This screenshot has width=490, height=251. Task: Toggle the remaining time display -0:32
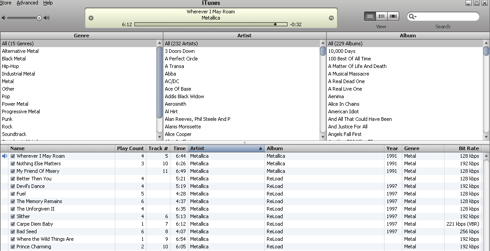296,24
